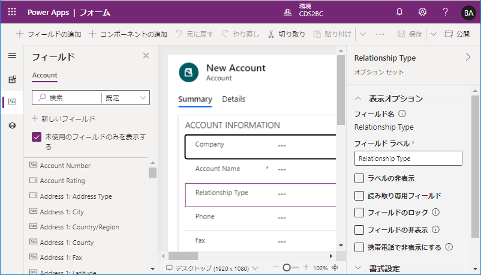Click the ACCOUNT INFORMATION section header
Image resolution: width=481 pixels, height=275 pixels.
tap(232, 125)
